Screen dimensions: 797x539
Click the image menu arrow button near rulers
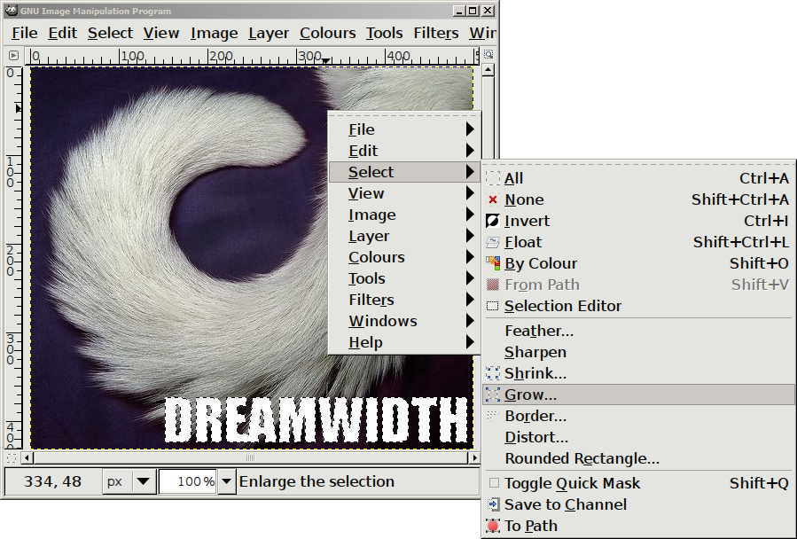pyautogui.click(x=13, y=55)
